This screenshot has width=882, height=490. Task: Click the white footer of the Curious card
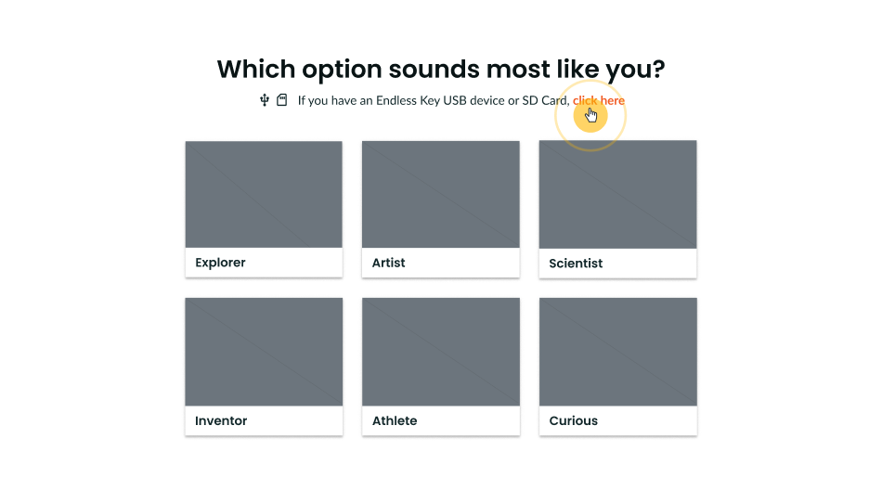618,420
